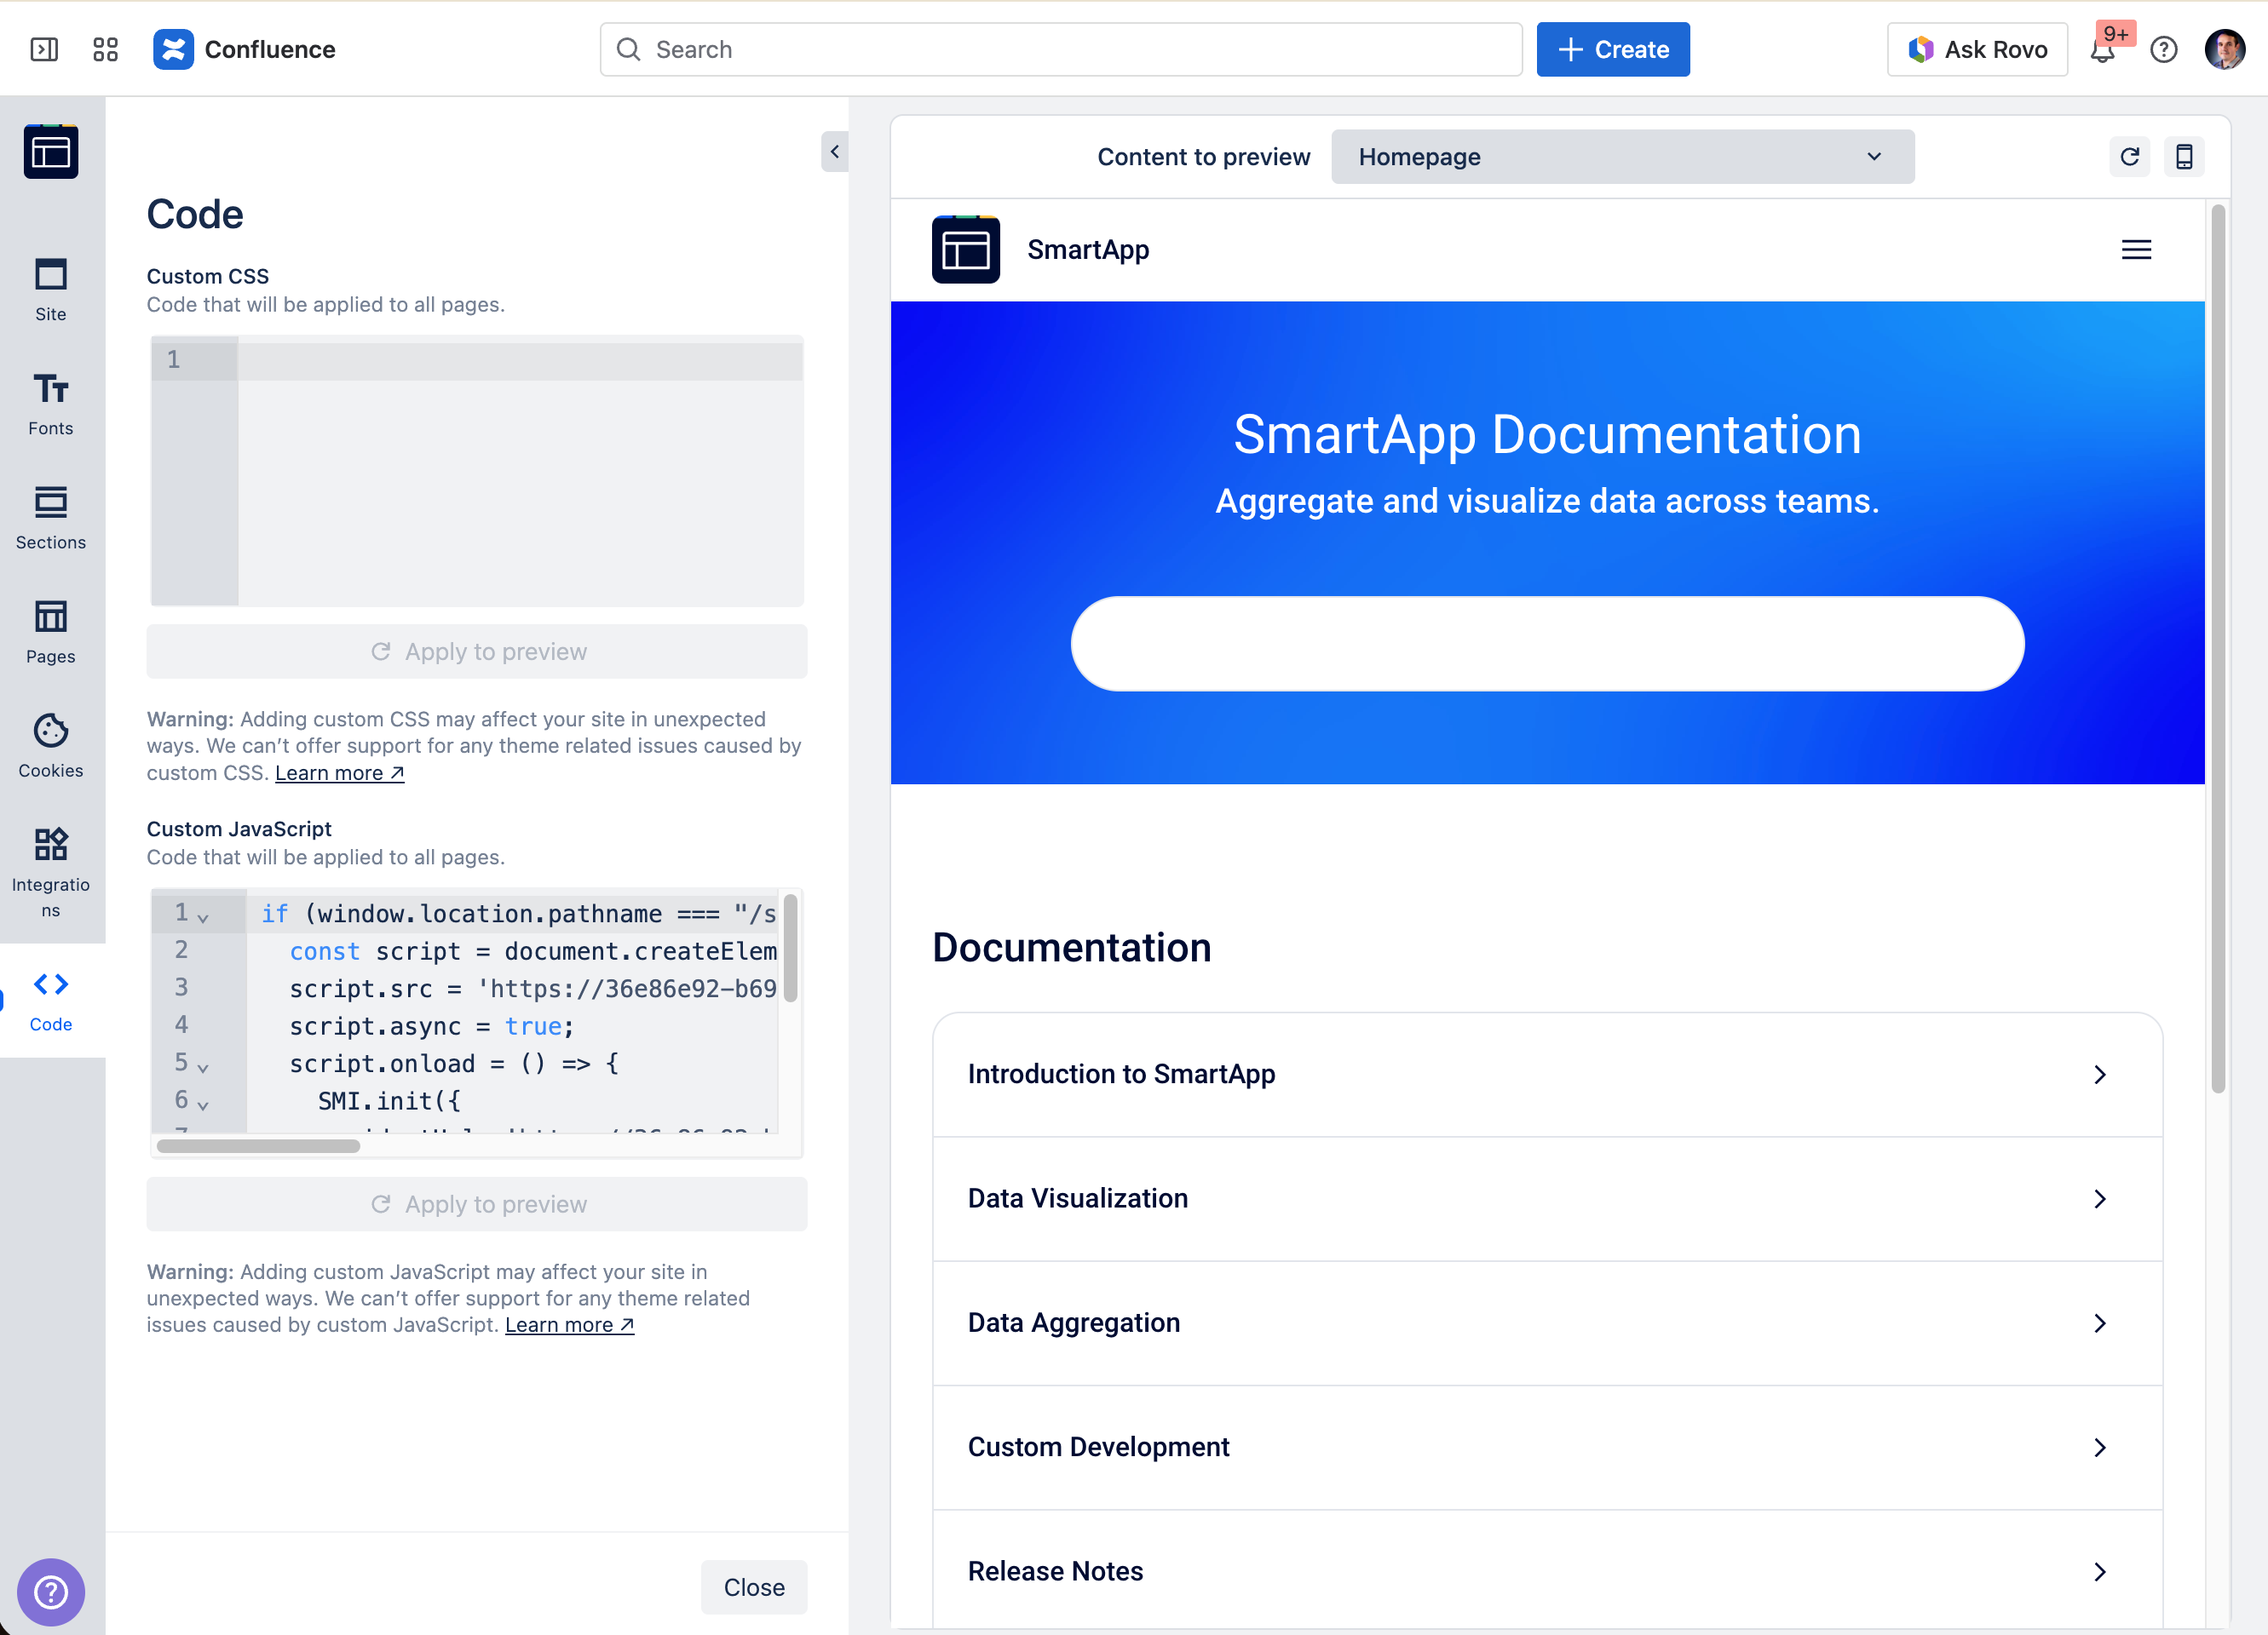Viewport: 2268px width, 1635px height.
Task: Click the Create button
Action: [x=1612, y=49]
